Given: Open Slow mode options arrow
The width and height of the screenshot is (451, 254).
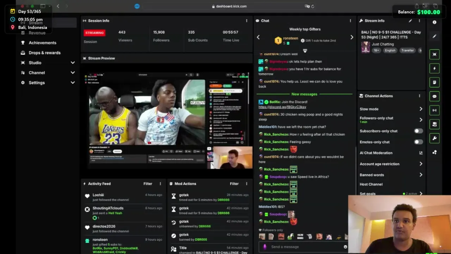Looking at the screenshot, I should coord(421,109).
